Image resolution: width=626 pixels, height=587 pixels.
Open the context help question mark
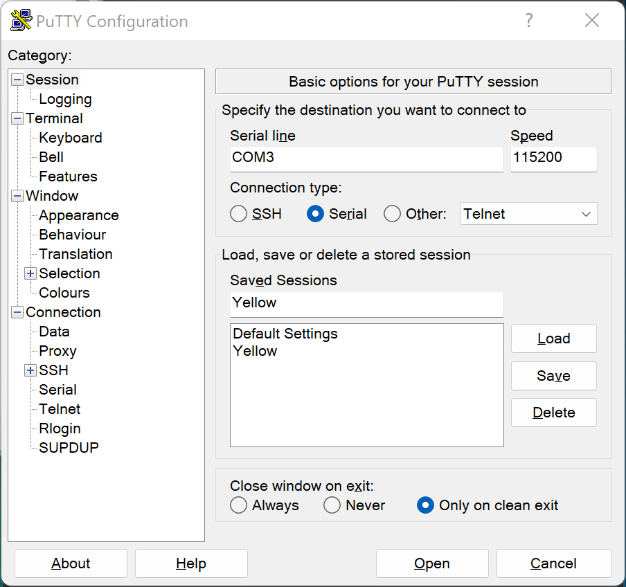528,21
